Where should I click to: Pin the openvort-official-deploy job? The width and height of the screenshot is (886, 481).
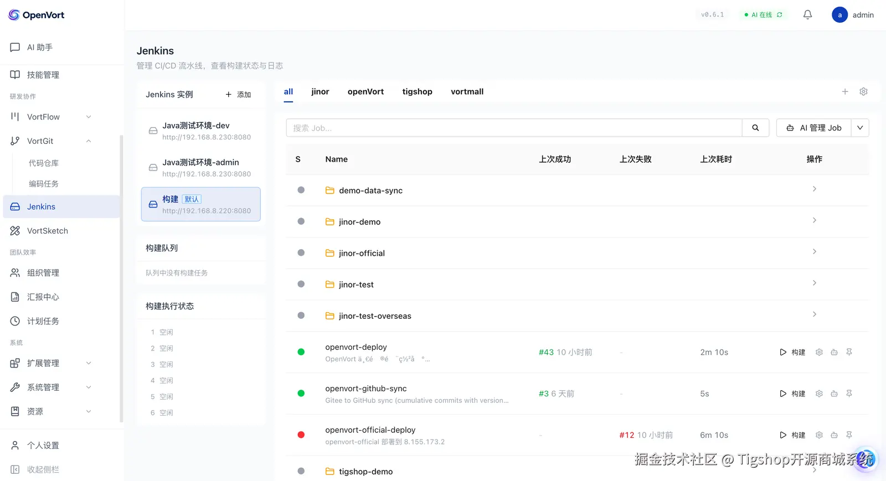(849, 435)
